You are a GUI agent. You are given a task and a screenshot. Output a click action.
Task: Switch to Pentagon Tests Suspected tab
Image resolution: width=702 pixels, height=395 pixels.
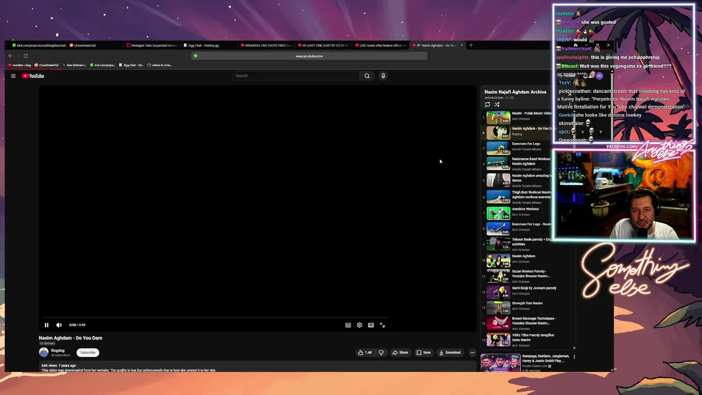[x=152, y=46]
